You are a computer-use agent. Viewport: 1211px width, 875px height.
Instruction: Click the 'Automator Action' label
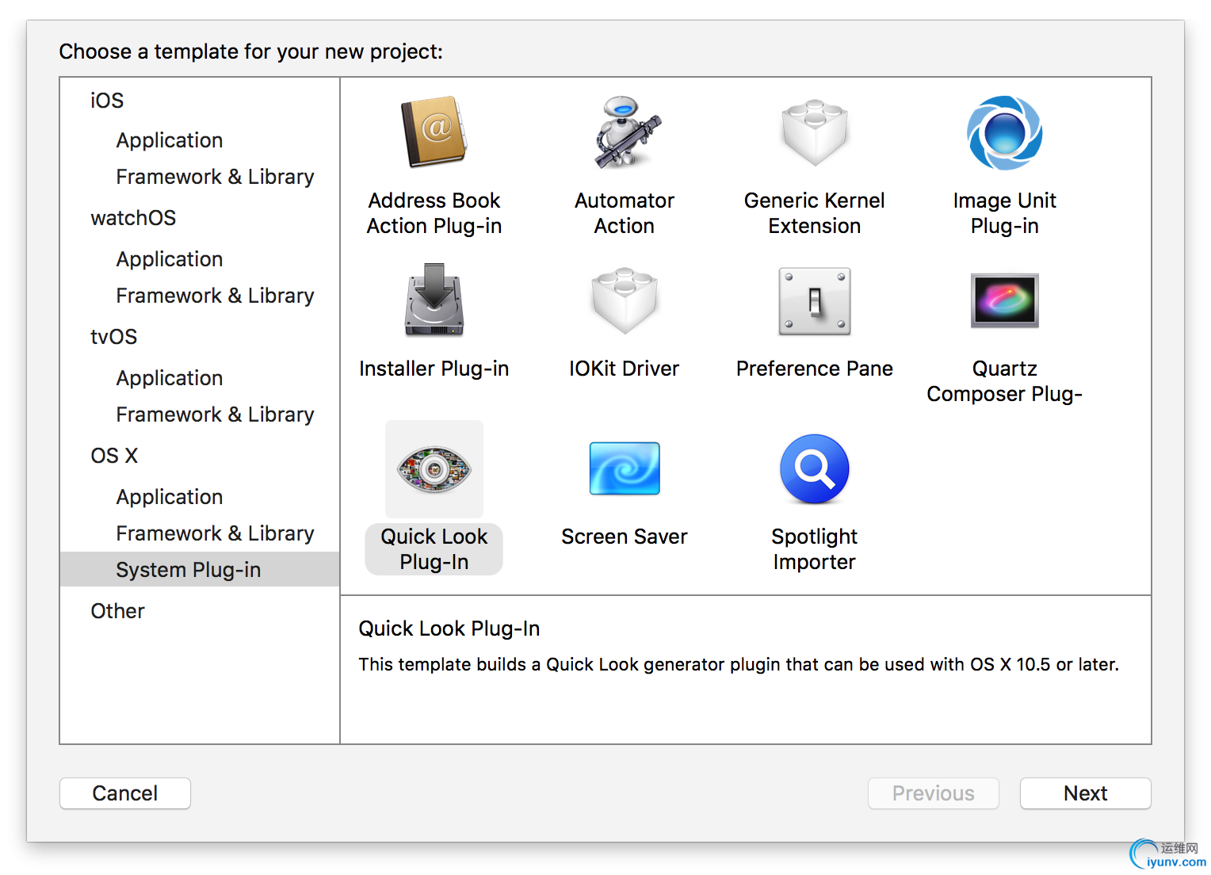click(x=625, y=213)
